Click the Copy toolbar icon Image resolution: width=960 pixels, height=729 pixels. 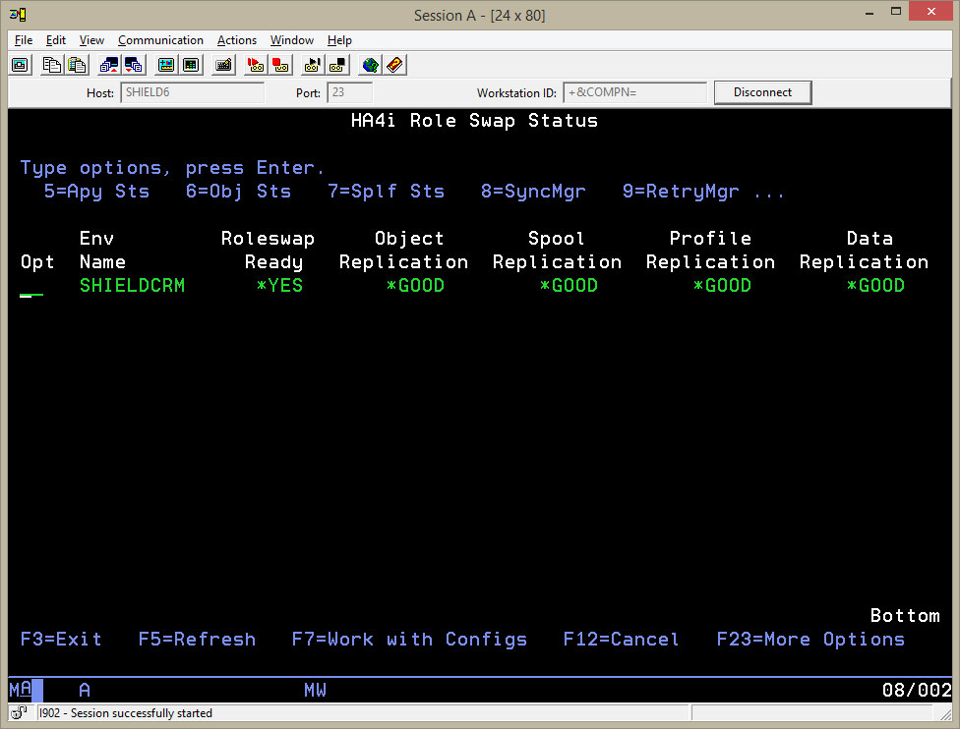[x=51, y=65]
